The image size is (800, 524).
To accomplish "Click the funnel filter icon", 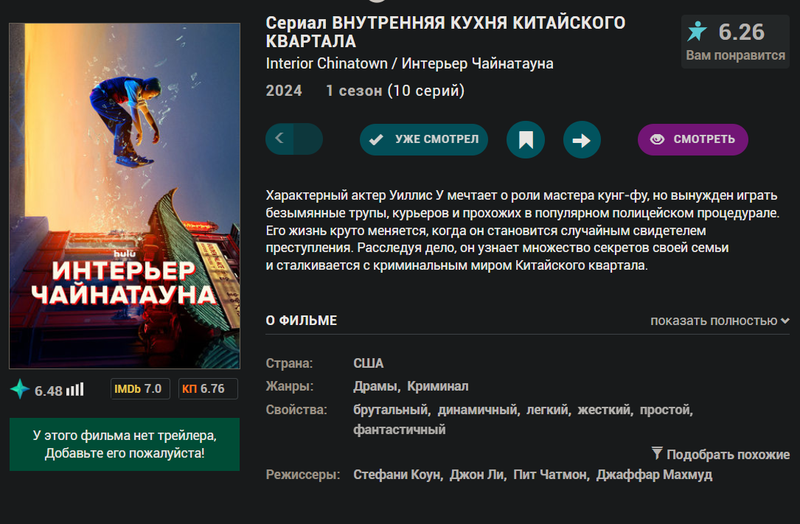I will click(x=657, y=453).
